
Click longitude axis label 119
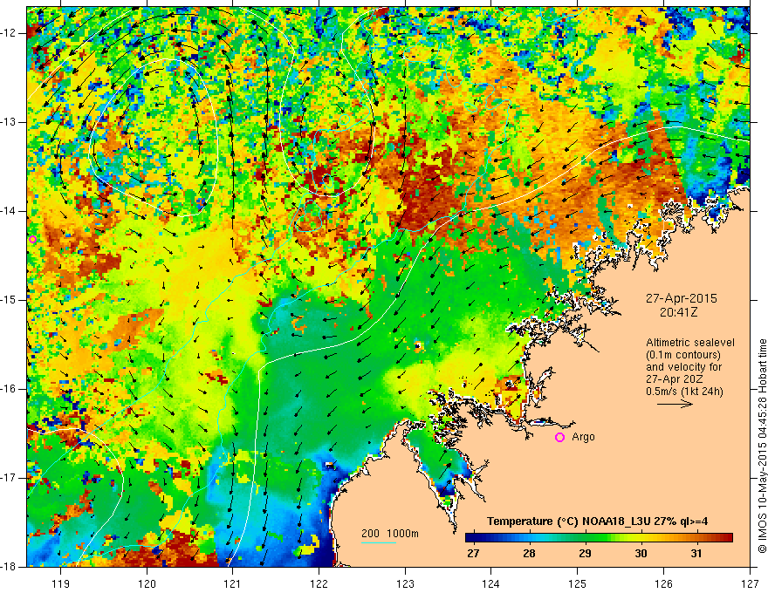click(61, 583)
